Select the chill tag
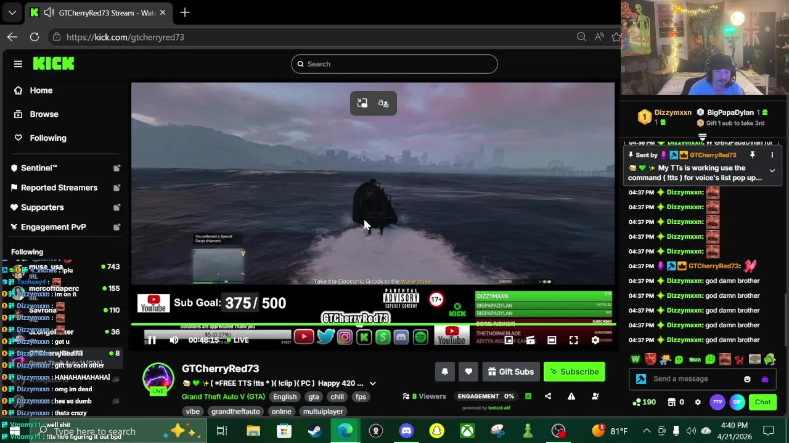Screen dimensions: 789x443 coord(337,397)
